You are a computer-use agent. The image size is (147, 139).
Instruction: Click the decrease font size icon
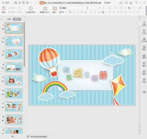click(103, 8)
